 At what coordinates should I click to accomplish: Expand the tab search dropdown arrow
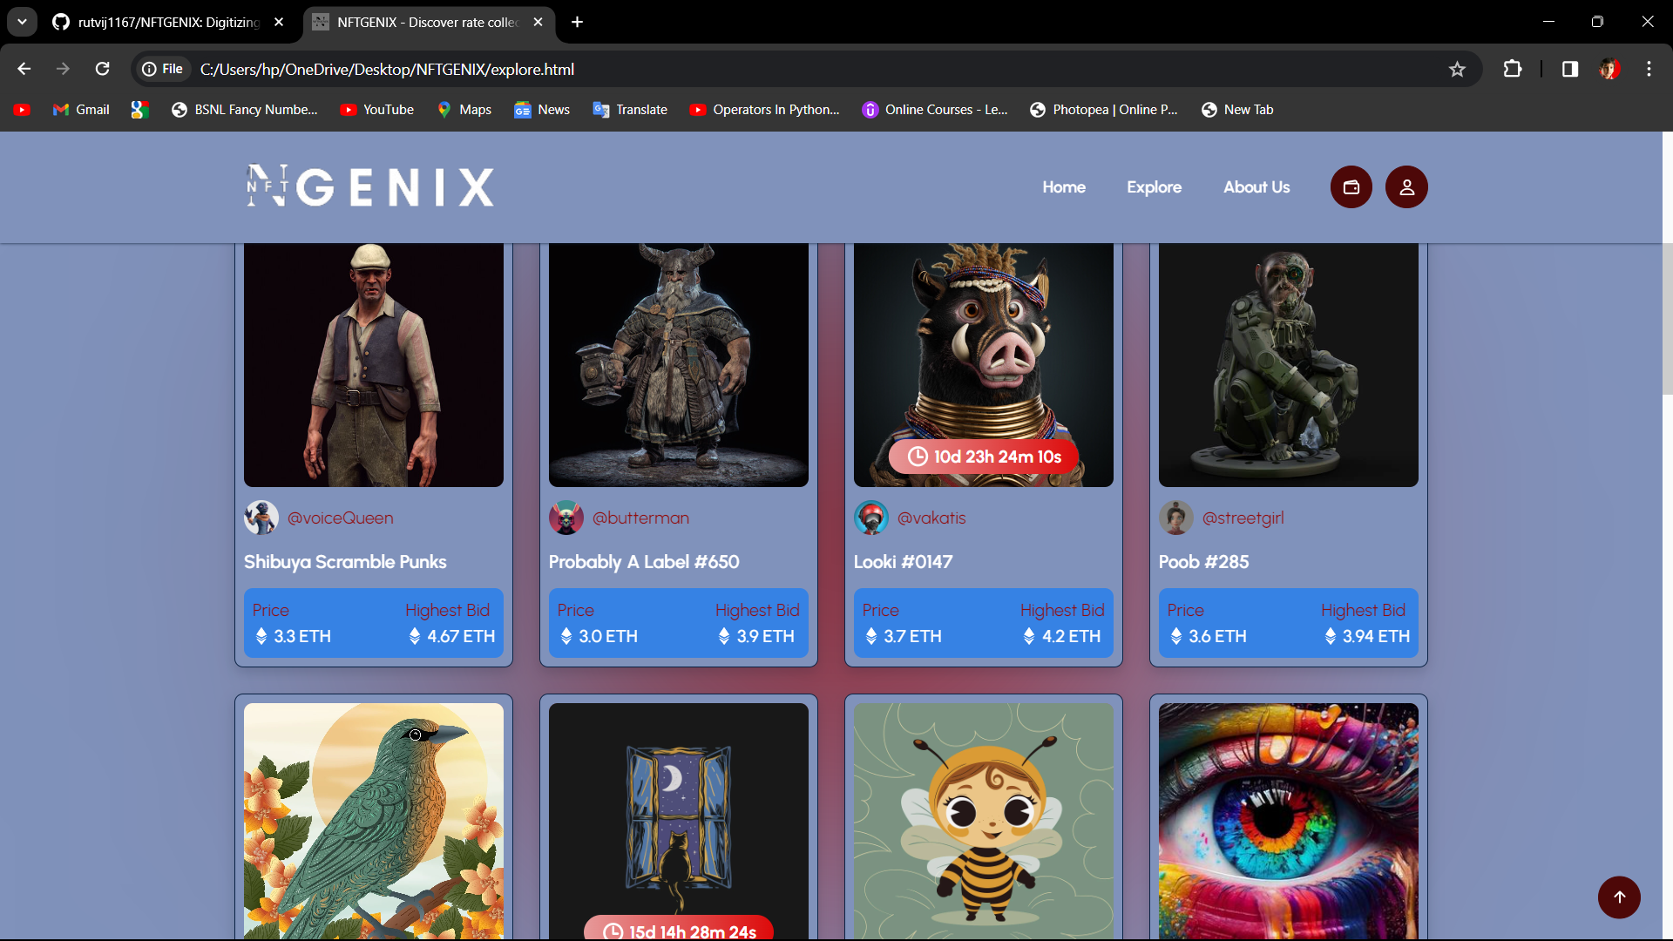(x=22, y=22)
